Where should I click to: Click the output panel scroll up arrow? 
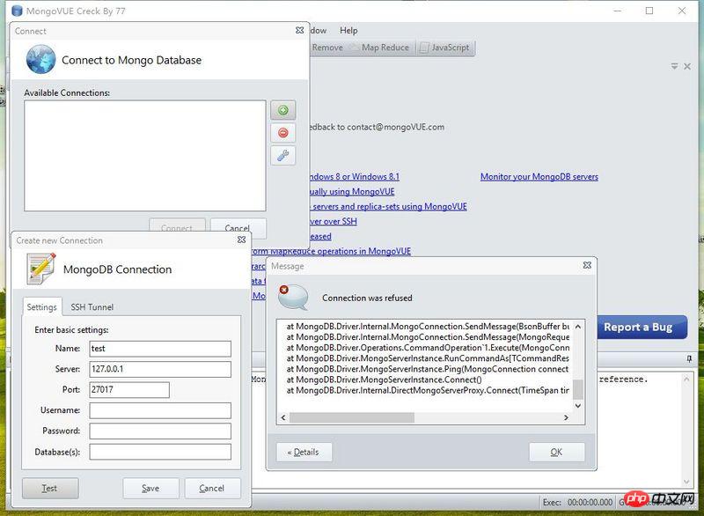(686, 380)
